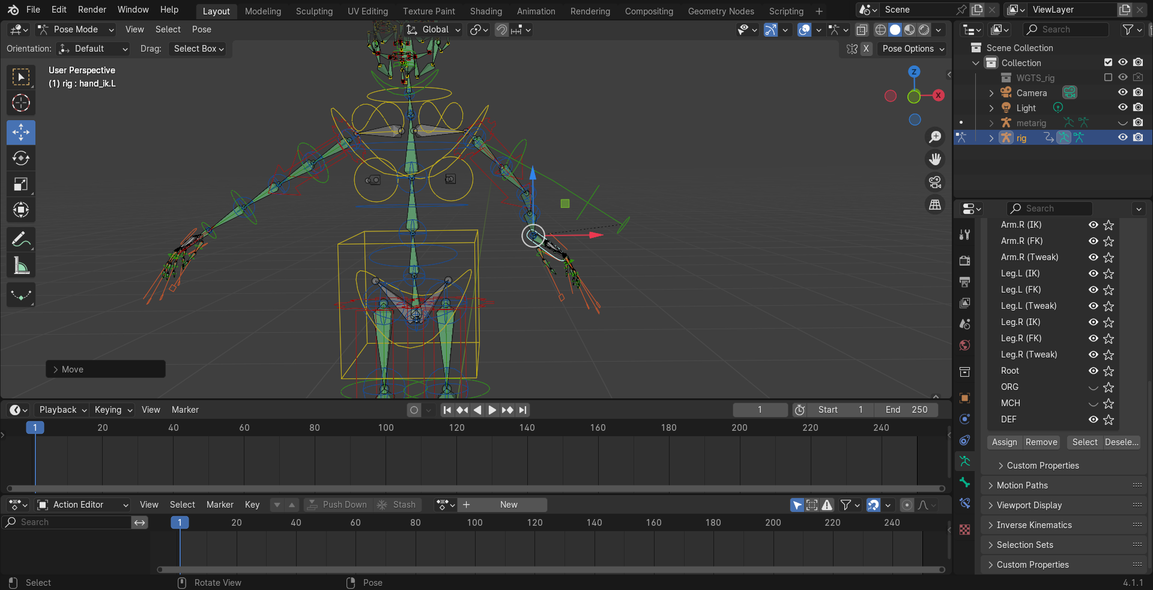The image size is (1153, 590).
Task: Hide the Leg.L (FK) bone collection
Action: pos(1094,290)
